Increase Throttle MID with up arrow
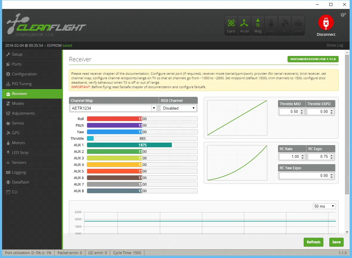The image size is (352, 258). [302, 110]
